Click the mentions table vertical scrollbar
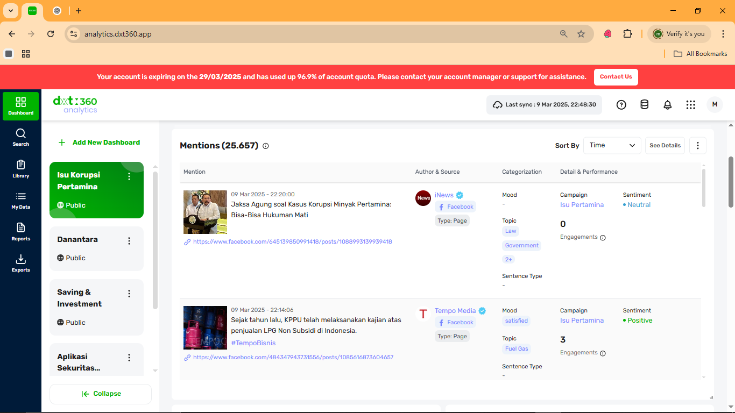This screenshot has width=735, height=413. click(x=704, y=188)
